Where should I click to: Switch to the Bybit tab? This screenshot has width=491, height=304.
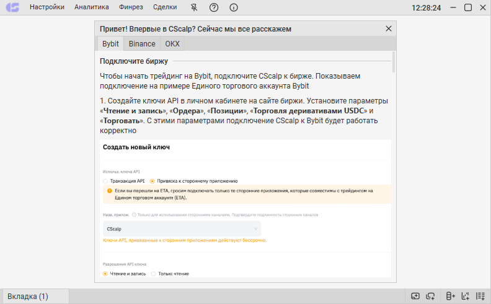point(110,44)
